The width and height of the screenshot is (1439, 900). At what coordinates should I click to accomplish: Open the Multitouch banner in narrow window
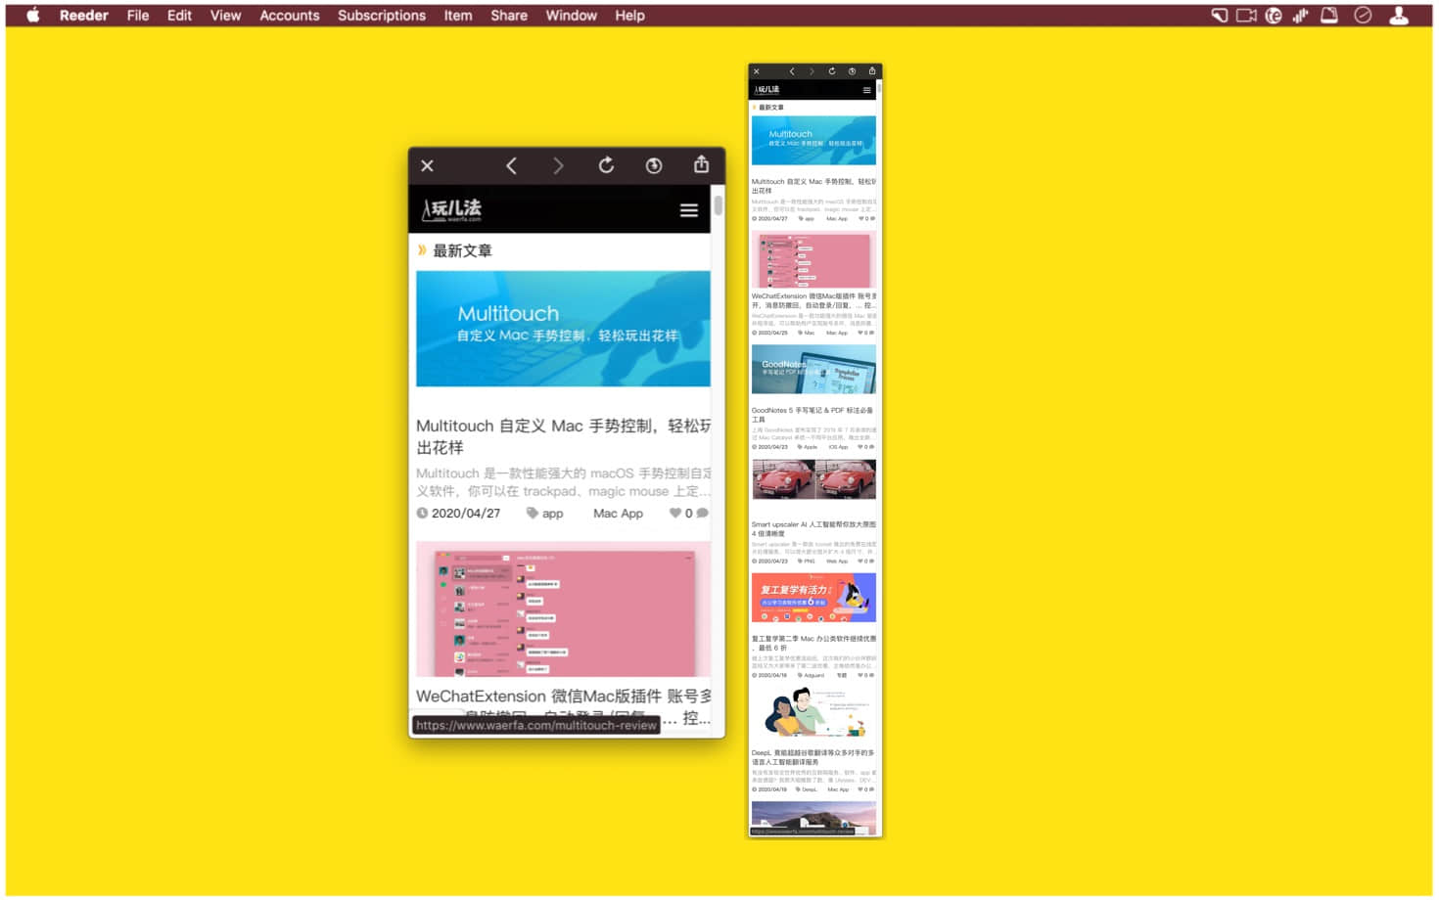(813, 140)
